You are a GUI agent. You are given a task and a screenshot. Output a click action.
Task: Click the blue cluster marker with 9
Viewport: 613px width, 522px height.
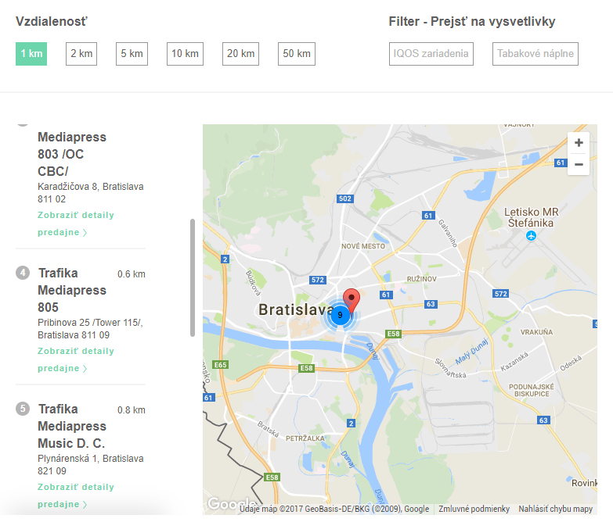pos(340,315)
